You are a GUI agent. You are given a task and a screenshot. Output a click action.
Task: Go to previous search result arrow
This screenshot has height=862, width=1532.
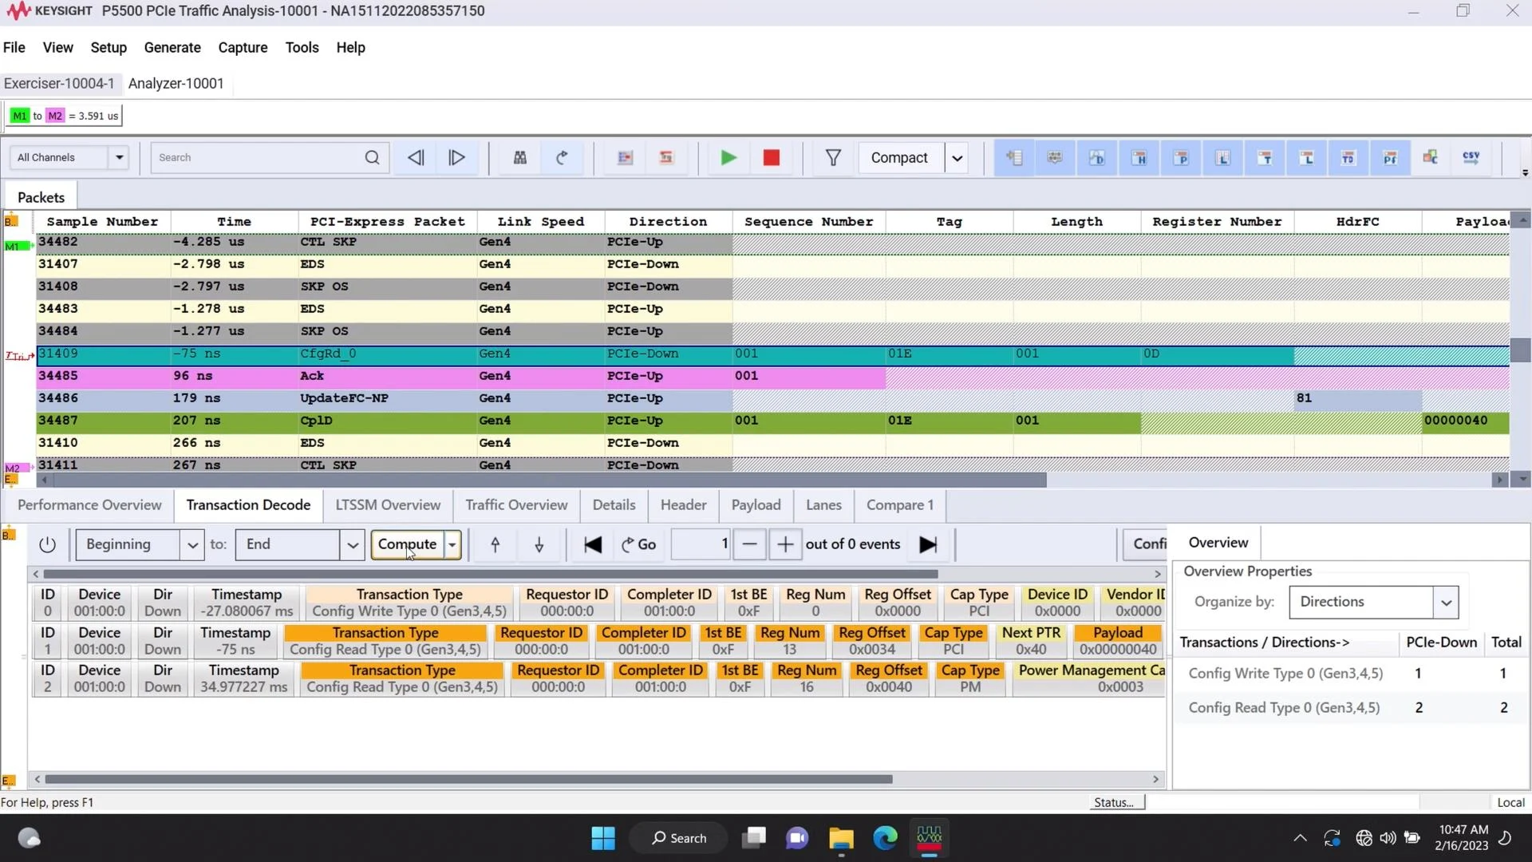416,157
